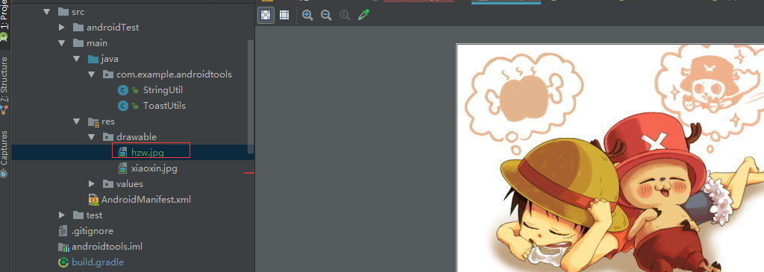Open the xiaoxin.jpg image file
764x272 pixels.
154,168
